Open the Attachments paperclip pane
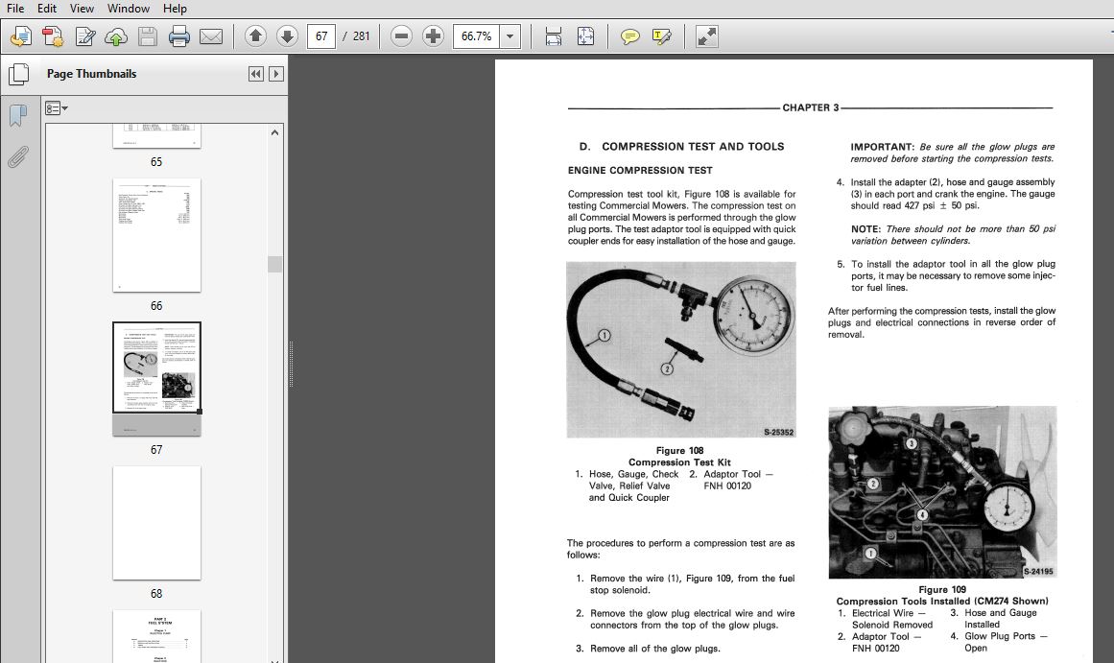The image size is (1114, 663). [x=18, y=157]
